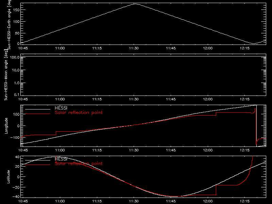
Task: Select HESSI legend text in Longitude plot
Action: 61,108
